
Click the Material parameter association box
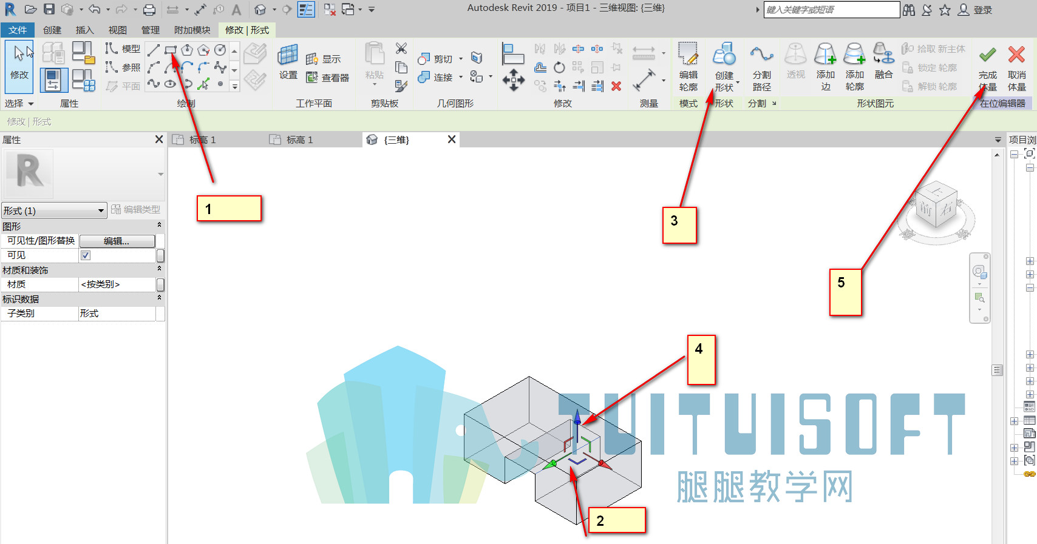point(160,284)
